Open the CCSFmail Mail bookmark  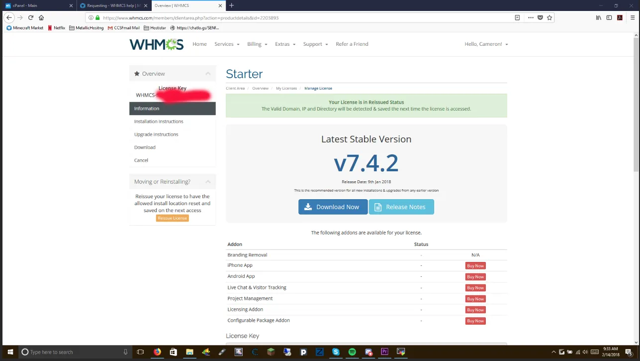tap(124, 28)
